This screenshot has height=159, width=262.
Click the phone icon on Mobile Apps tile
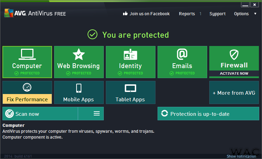tap(79, 88)
